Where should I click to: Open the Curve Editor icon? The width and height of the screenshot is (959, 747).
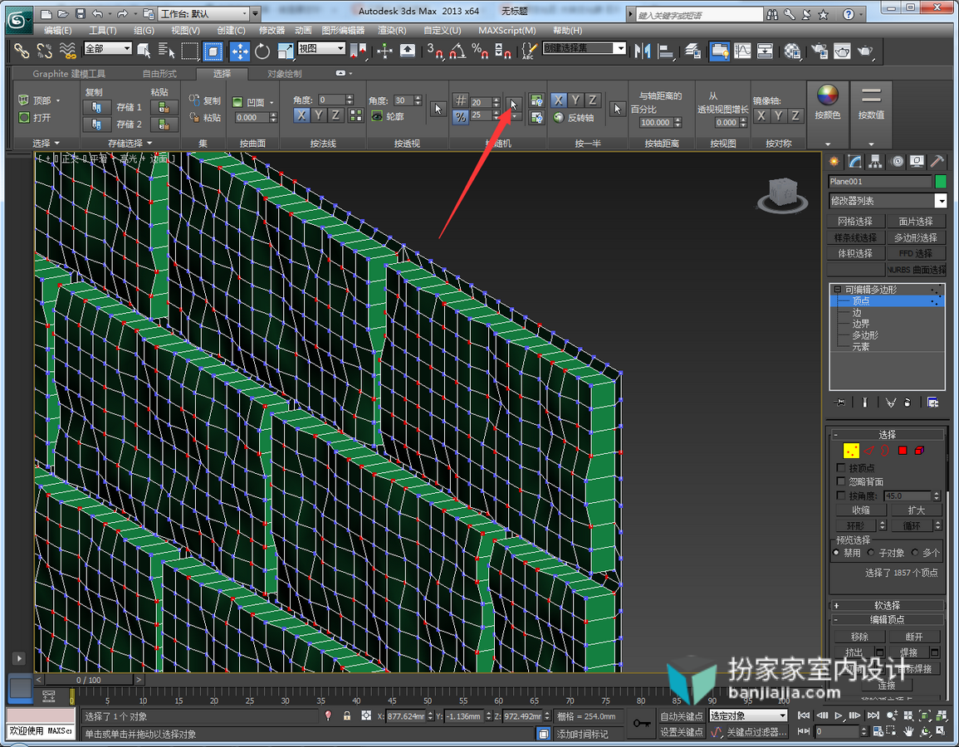pos(742,51)
